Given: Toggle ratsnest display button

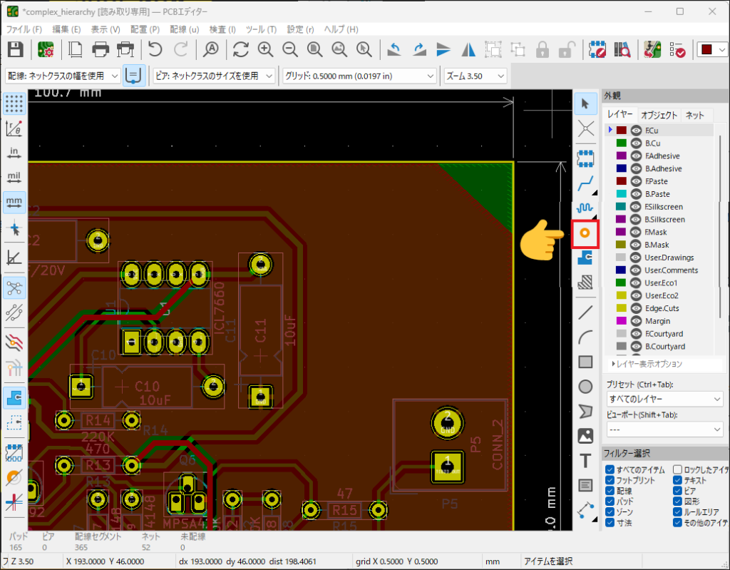Looking at the screenshot, I should pyautogui.click(x=14, y=288).
